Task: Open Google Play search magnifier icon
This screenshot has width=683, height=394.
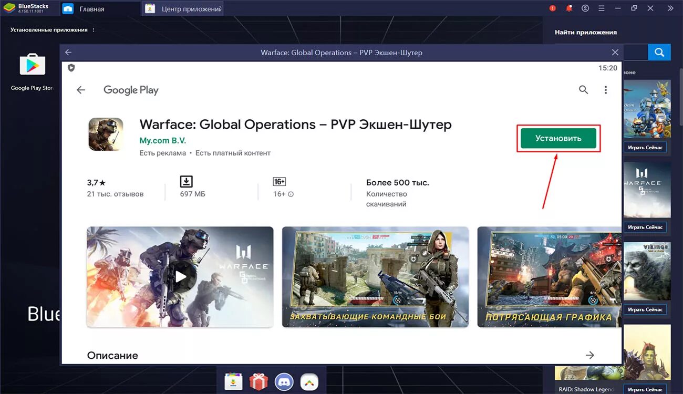Action: [x=583, y=90]
